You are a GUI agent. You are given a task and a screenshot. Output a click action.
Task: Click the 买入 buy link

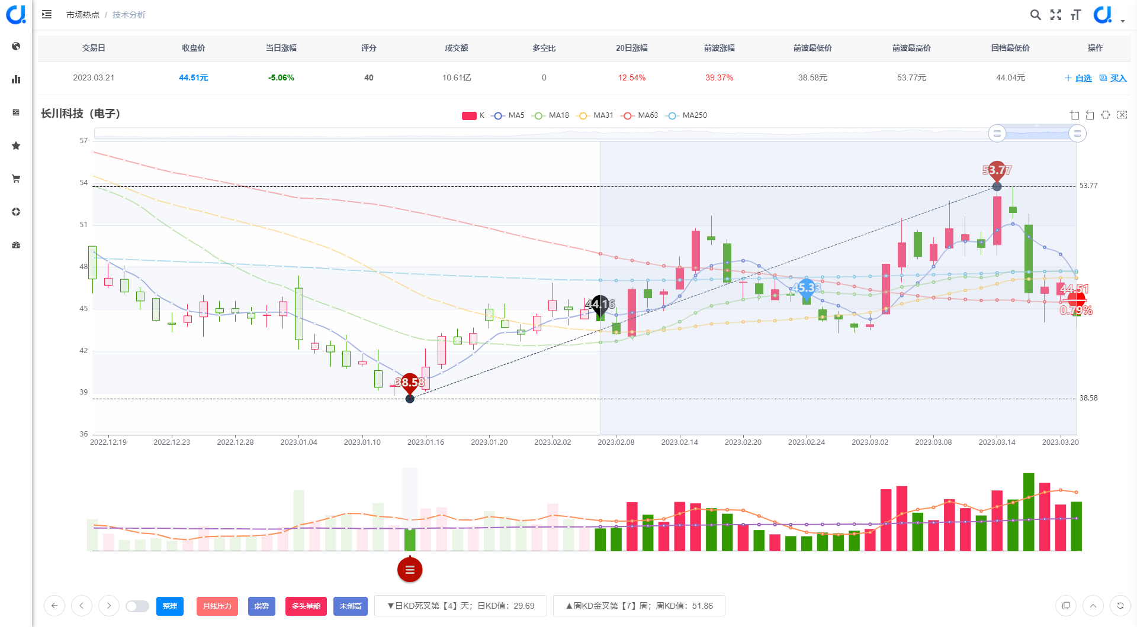(x=1113, y=78)
